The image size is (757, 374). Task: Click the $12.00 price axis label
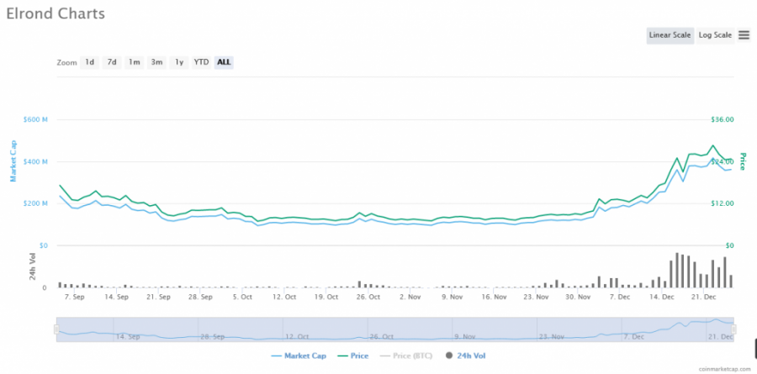(723, 203)
